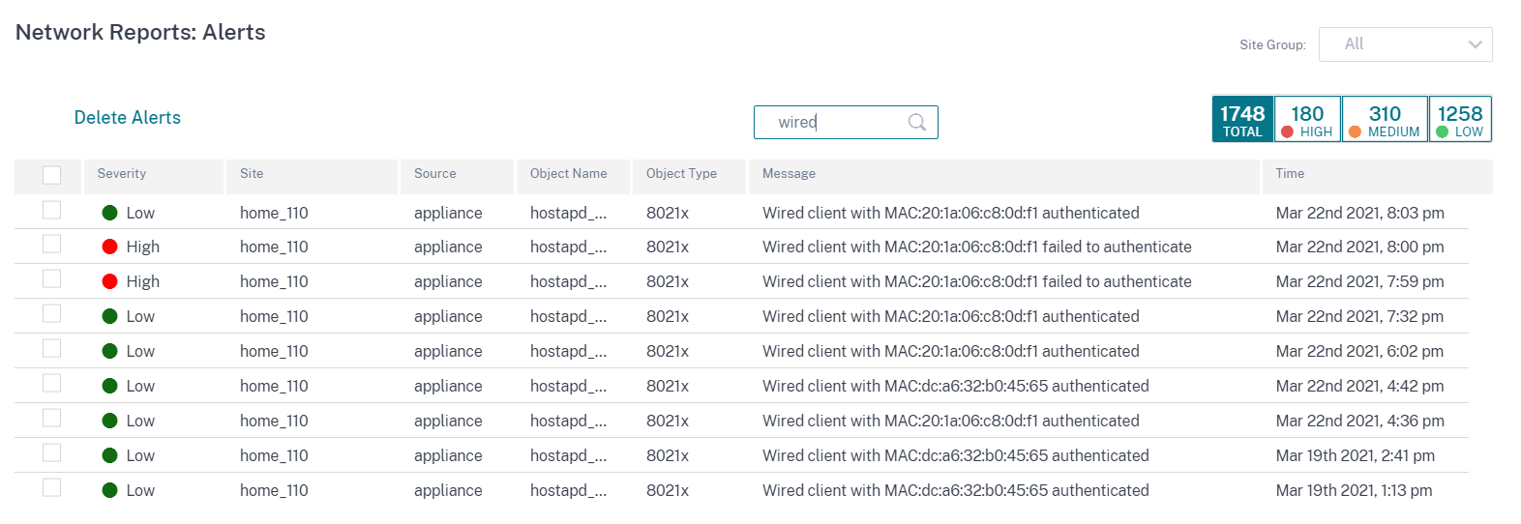The image size is (1521, 524).
Task: Click the Delete Alerts link
Action: point(128,117)
